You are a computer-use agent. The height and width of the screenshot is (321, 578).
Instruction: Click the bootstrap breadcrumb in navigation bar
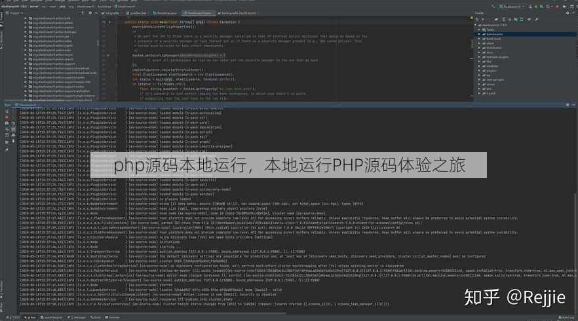104,7
